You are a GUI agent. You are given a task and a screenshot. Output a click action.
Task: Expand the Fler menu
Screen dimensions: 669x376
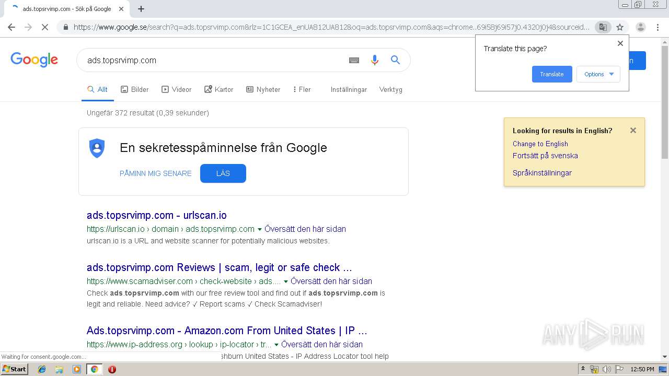pyautogui.click(x=302, y=89)
